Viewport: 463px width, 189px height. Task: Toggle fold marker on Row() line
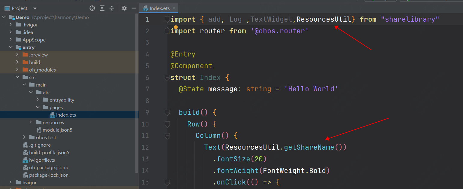[167, 124]
